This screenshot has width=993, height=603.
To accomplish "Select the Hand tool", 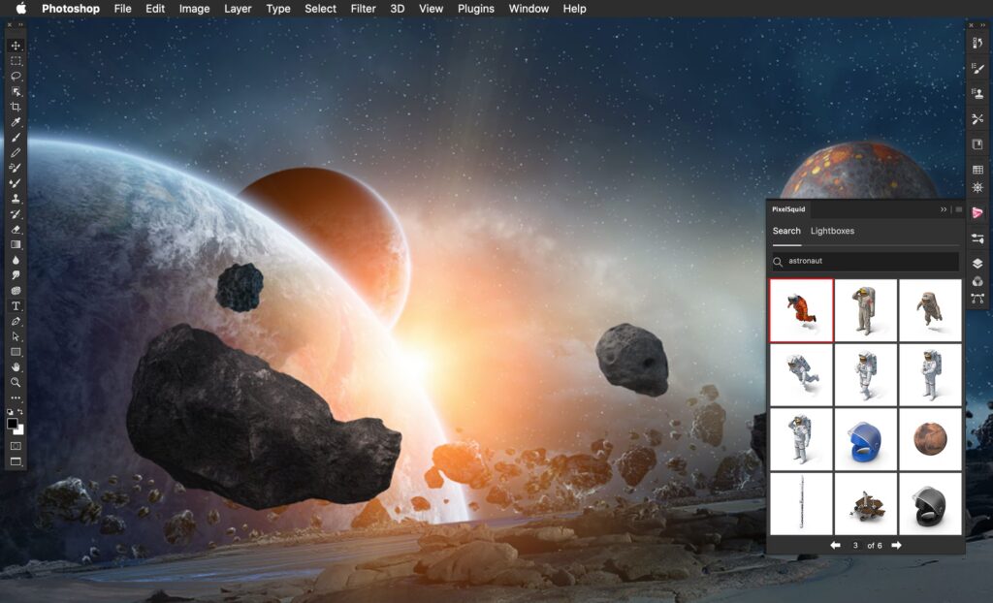I will click(16, 367).
